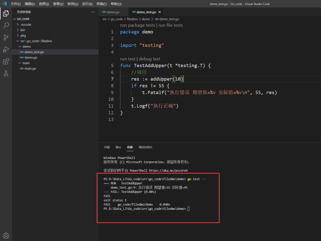Open the 文件(F) menu

[x=15, y=4]
